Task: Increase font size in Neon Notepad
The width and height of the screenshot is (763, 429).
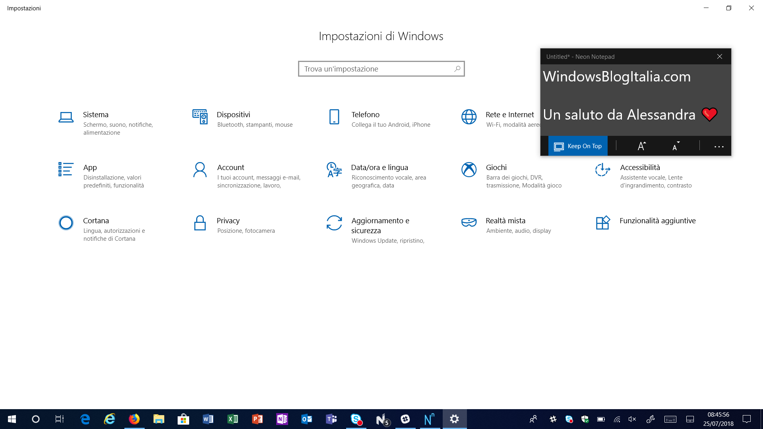Action: (x=641, y=146)
